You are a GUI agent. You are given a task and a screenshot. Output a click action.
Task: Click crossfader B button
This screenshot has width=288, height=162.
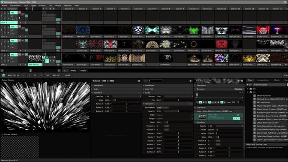coord(59,71)
